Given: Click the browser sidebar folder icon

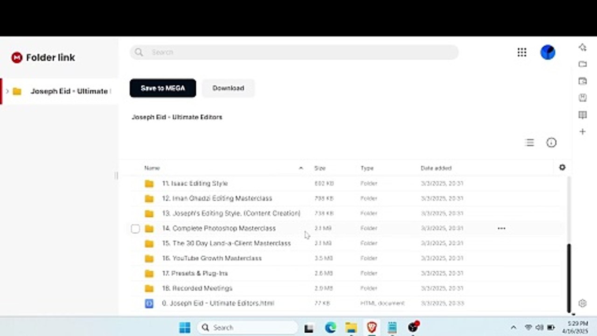Looking at the screenshot, I should (583, 64).
